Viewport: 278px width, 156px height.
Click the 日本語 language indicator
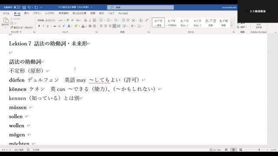pyautogui.click(x=36, y=150)
